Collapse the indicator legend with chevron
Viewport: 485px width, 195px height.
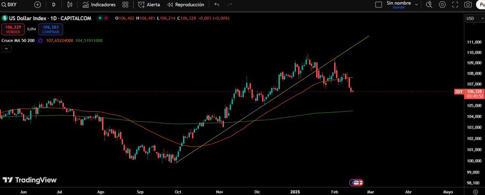tap(6, 49)
